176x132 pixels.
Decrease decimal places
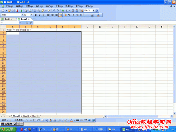coord(81,15)
